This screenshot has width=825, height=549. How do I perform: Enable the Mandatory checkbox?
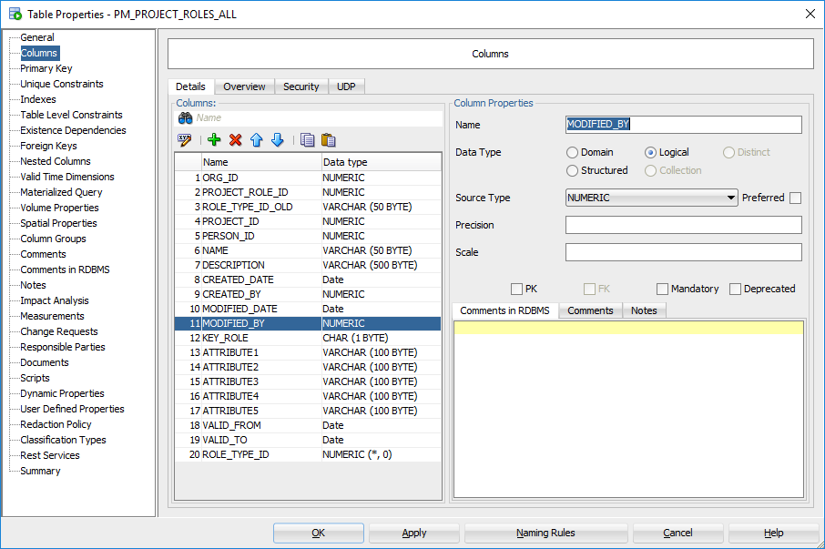coord(662,289)
